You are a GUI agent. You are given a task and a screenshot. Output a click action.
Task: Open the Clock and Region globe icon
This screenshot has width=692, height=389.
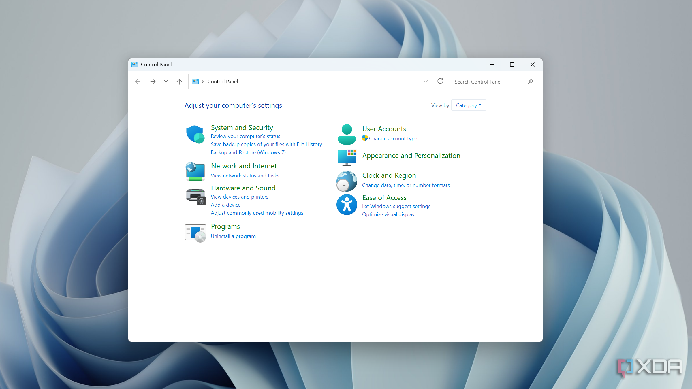coord(347,181)
